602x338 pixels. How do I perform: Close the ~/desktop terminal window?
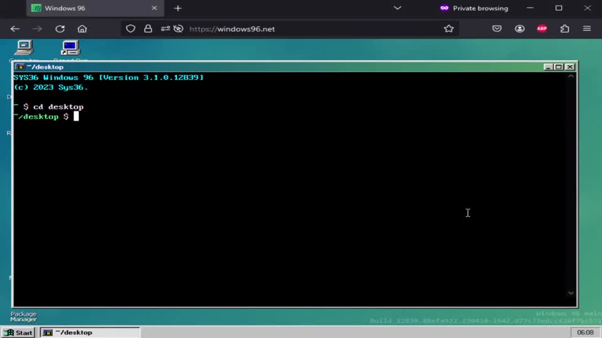coord(570,67)
